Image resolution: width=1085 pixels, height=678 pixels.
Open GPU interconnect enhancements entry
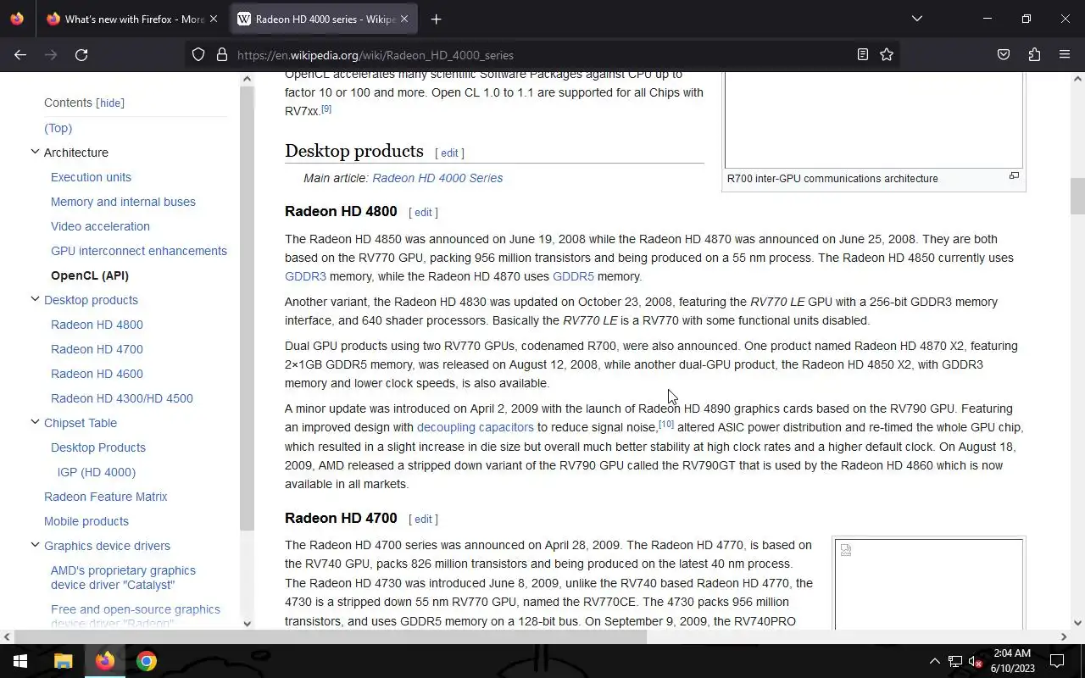[x=139, y=251]
